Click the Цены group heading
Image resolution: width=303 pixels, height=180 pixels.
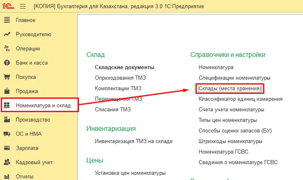click(95, 160)
